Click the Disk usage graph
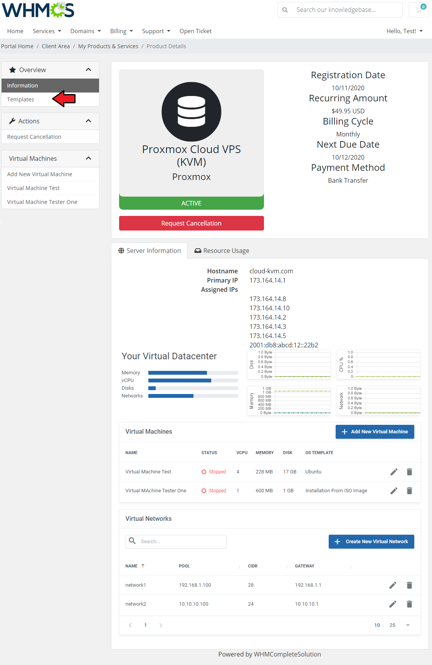Image resolution: width=432 pixels, height=665 pixels. [289, 364]
